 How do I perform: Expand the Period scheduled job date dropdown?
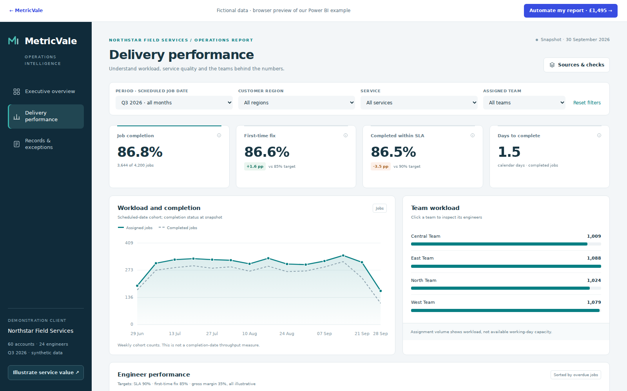click(174, 103)
